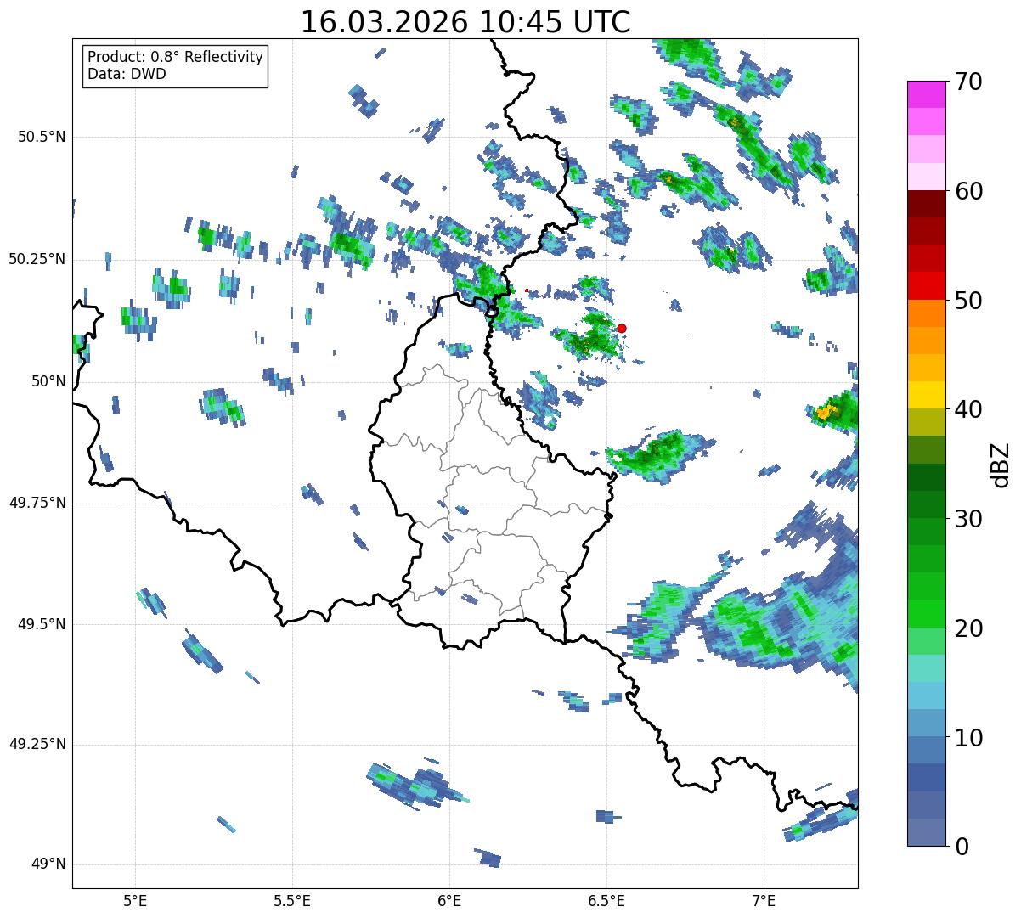
Task: Click the magenta top colorbar segment
Action: [x=926, y=94]
